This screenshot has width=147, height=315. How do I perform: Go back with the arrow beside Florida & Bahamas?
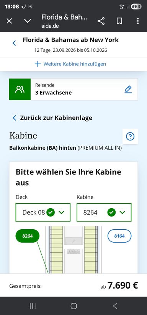click(x=14, y=43)
